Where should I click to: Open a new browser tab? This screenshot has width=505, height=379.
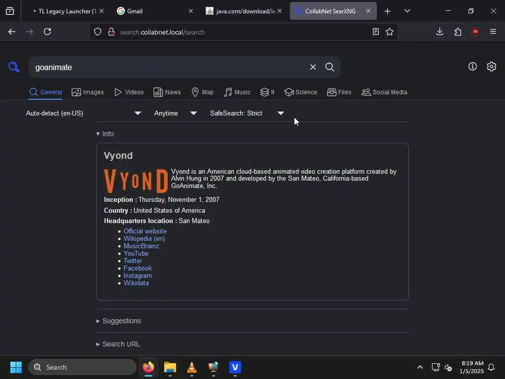point(388,11)
